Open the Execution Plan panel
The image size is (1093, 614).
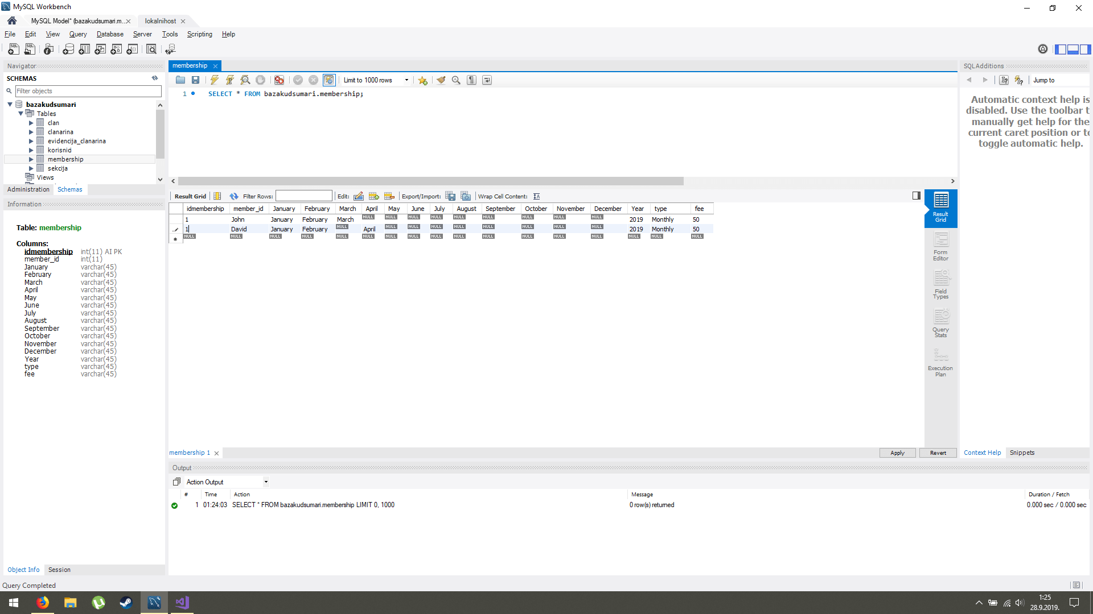pos(940,363)
